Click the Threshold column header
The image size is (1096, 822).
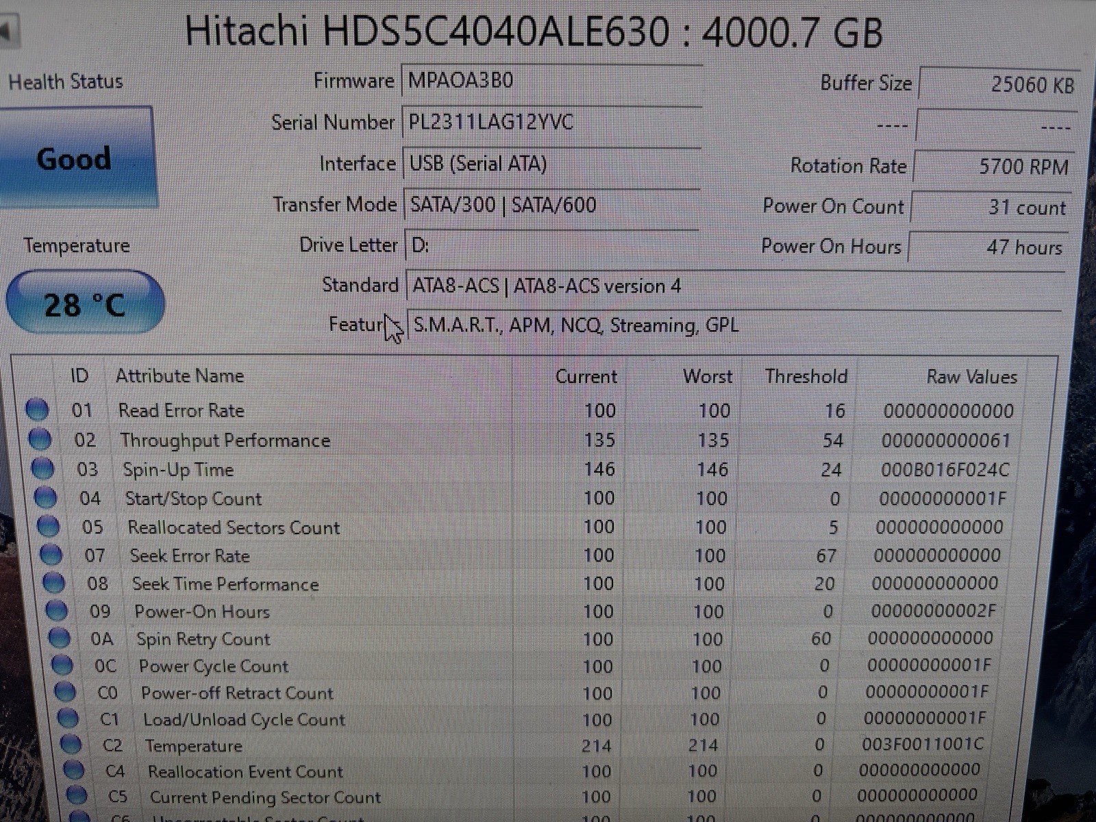[x=806, y=376]
